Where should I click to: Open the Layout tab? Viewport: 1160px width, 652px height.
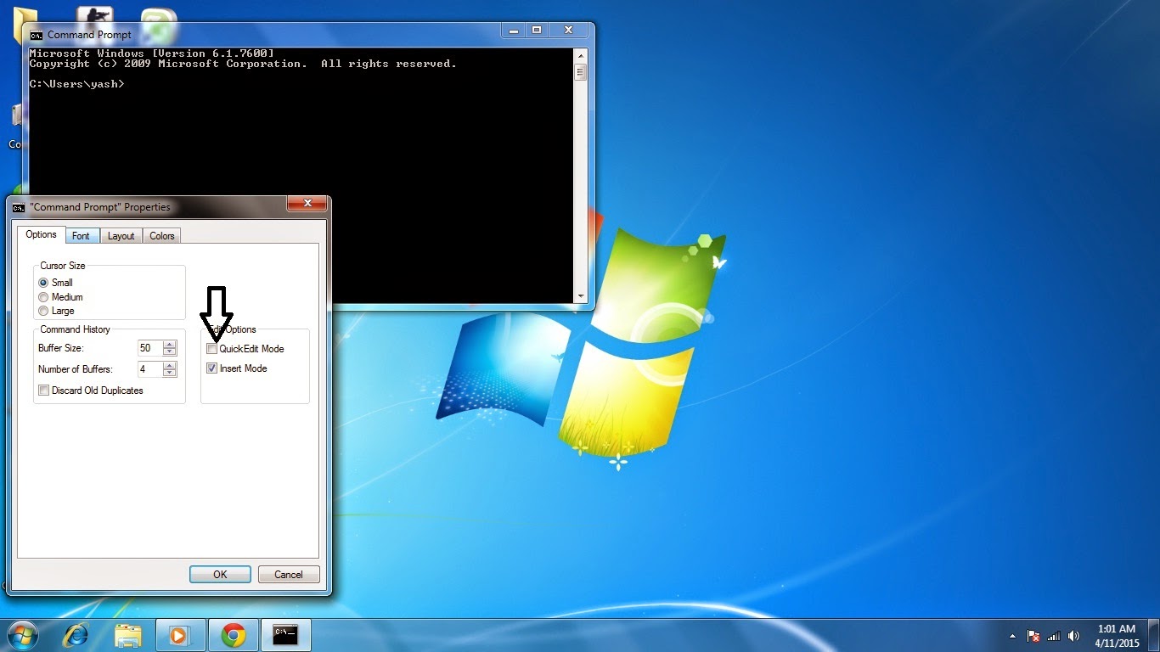coord(121,236)
